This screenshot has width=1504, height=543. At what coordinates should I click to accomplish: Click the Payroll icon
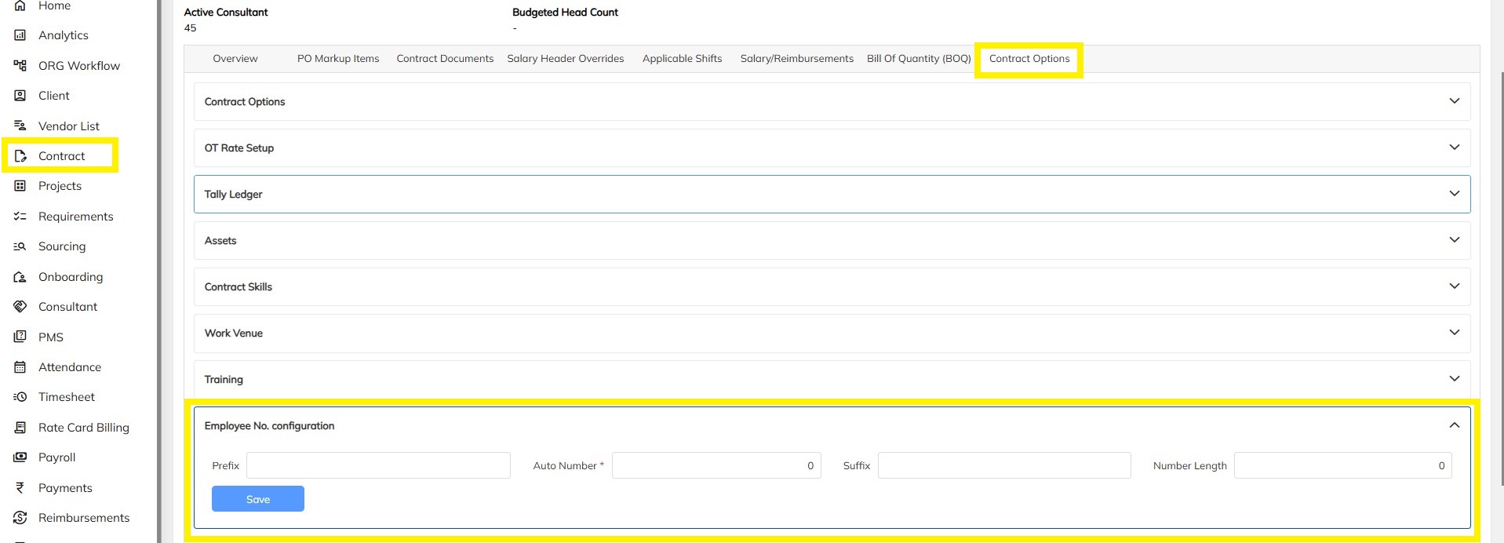point(20,457)
